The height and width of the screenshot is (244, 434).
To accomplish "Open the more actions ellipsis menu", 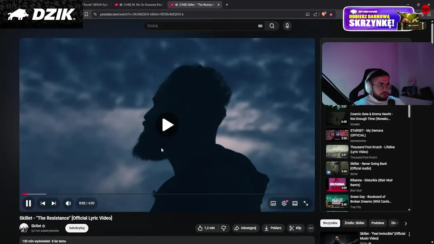I will coord(311,228).
